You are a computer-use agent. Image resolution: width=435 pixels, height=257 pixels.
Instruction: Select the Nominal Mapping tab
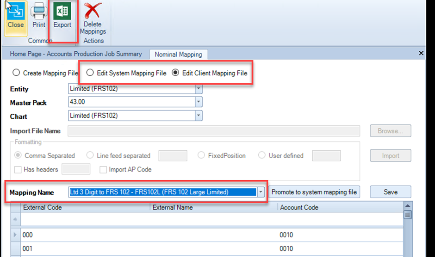click(178, 55)
